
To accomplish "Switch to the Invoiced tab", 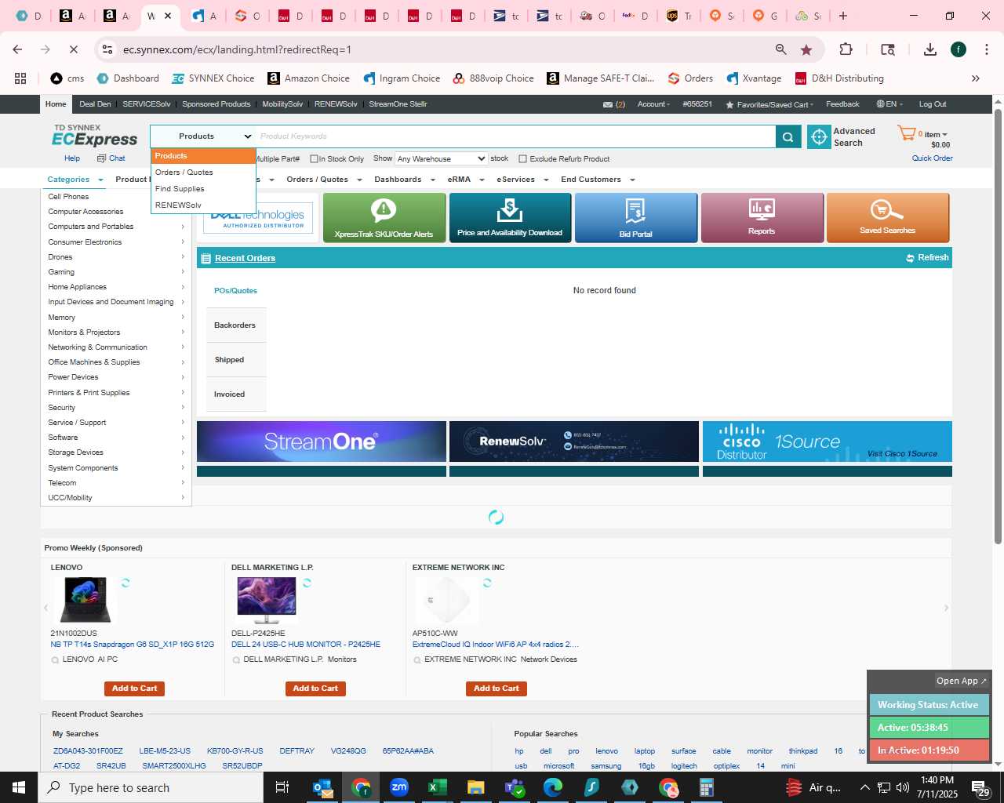I will point(236,394).
